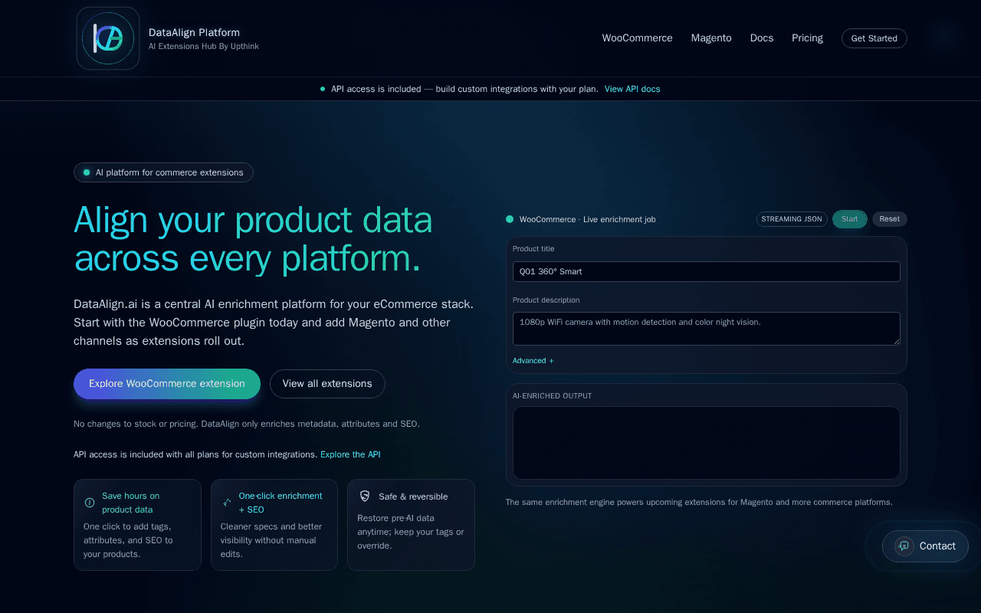The width and height of the screenshot is (981, 613).
Task: Click the AI-enriched output box
Action: coord(707,443)
